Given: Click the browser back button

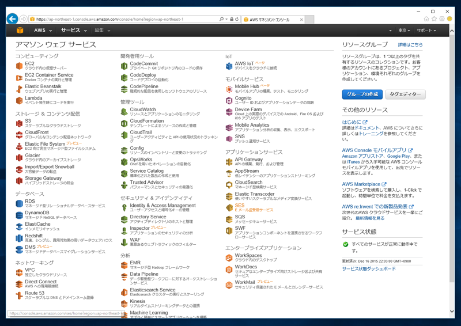Looking at the screenshot, I should coord(12,19).
